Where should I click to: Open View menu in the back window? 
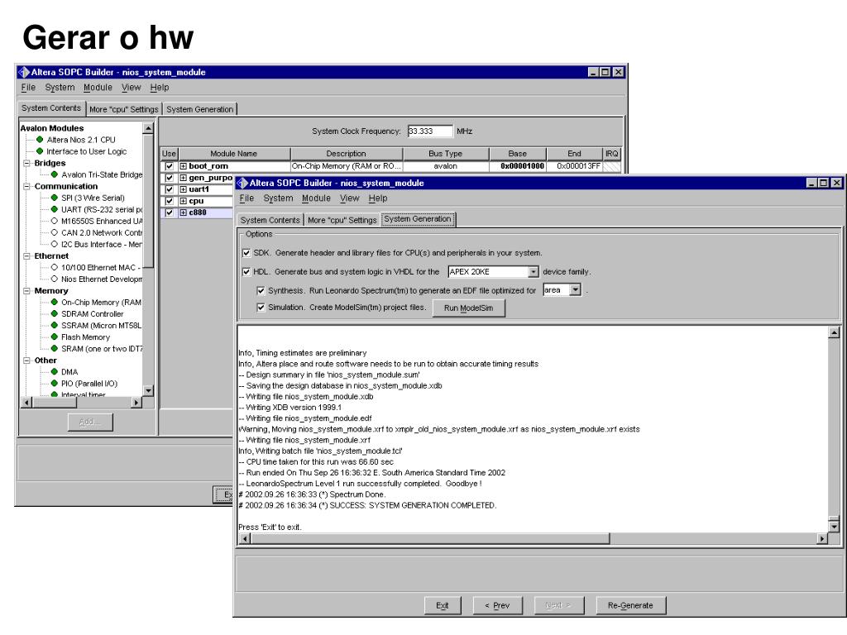coord(131,88)
